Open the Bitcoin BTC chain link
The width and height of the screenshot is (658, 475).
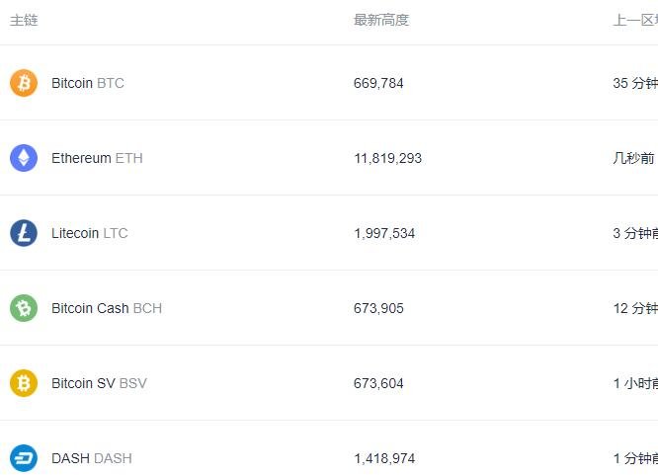(x=88, y=83)
